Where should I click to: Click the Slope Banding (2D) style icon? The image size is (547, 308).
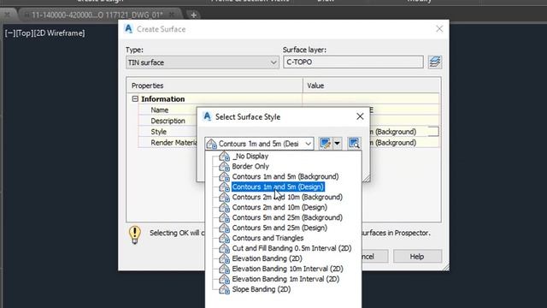click(x=224, y=289)
